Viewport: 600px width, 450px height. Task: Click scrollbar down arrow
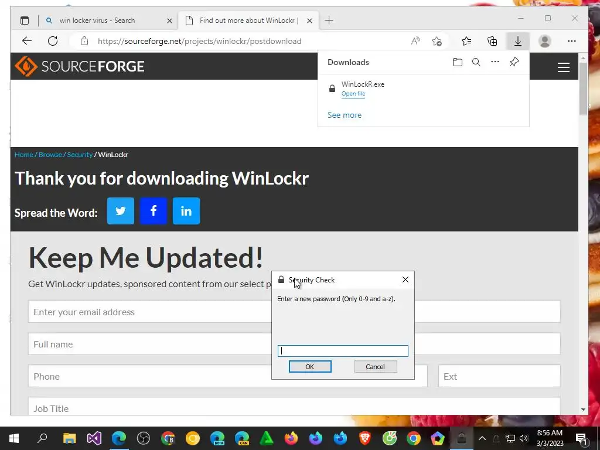pos(583,410)
